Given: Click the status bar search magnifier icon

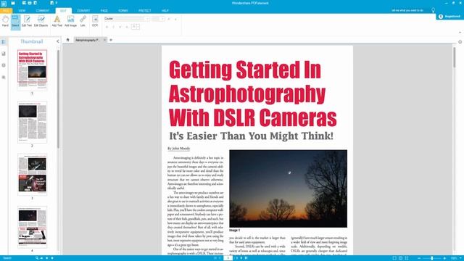Looking at the screenshot, I should pyautogui.click(x=37, y=258).
